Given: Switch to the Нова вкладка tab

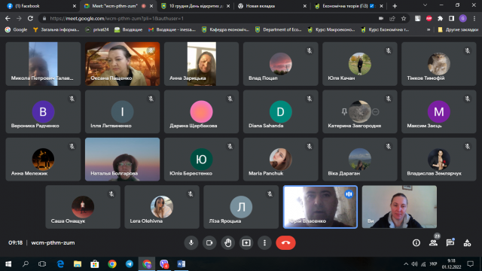Looking at the screenshot, I should point(273,6).
